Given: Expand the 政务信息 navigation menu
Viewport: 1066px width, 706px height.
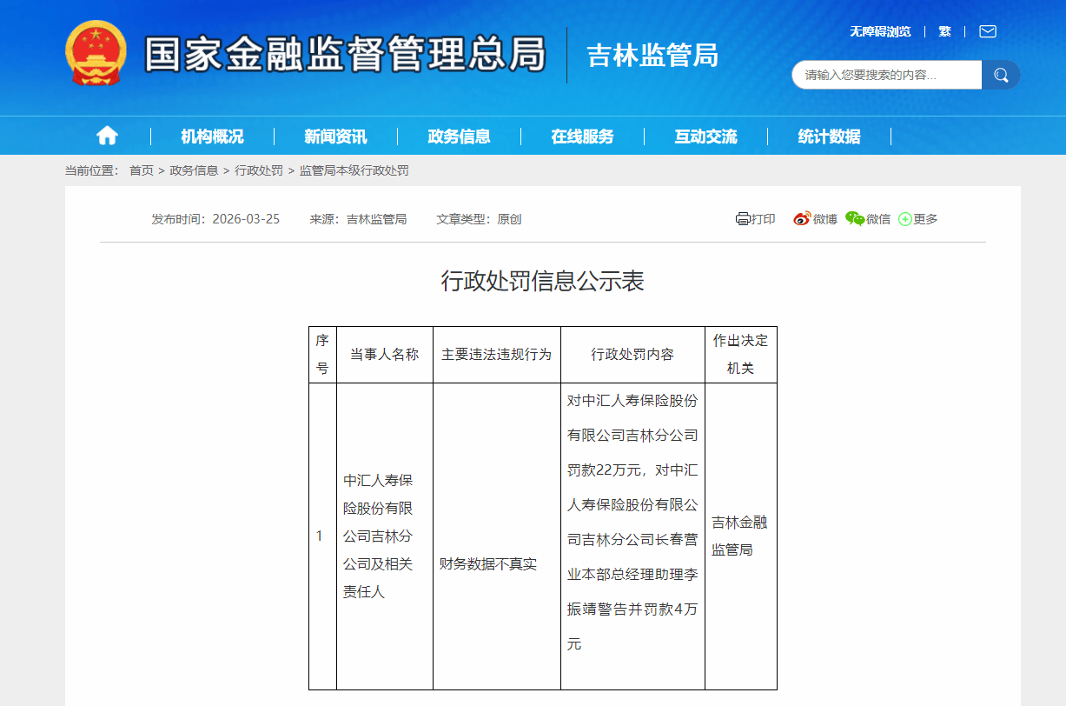Looking at the screenshot, I should tap(459, 137).
